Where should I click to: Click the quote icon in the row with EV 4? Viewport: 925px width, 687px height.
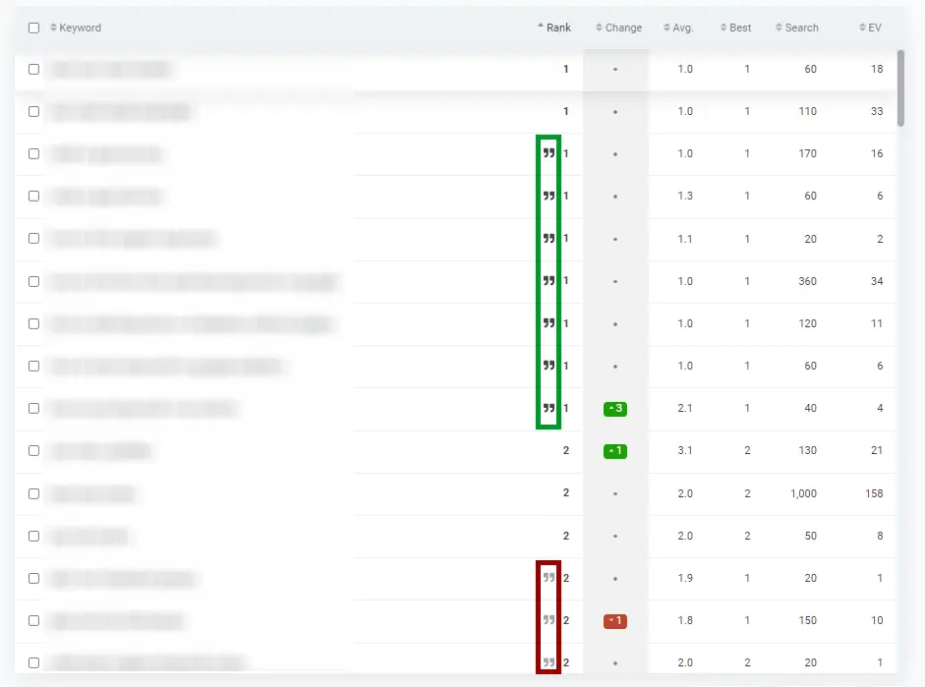(549, 408)
